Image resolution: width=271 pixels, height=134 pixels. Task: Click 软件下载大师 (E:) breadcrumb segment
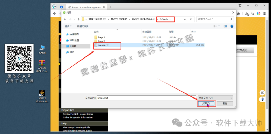97,19
